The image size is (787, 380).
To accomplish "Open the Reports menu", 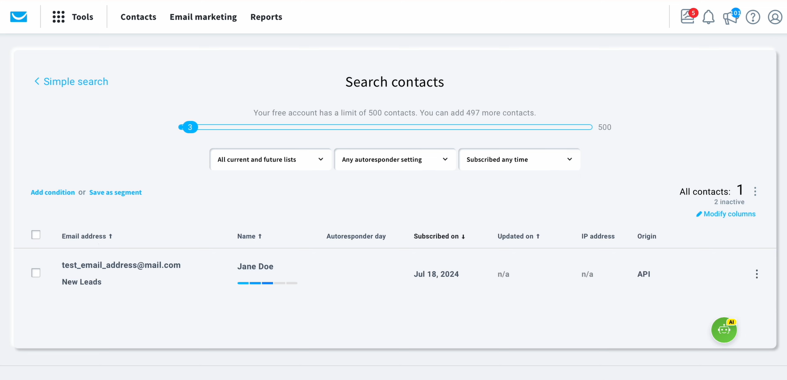I will point(266,17).
